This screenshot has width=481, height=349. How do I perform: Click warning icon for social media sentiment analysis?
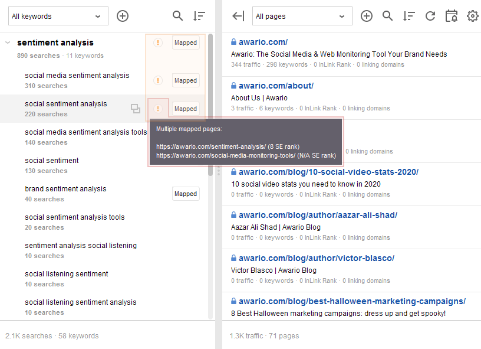[x=157, y=80]
